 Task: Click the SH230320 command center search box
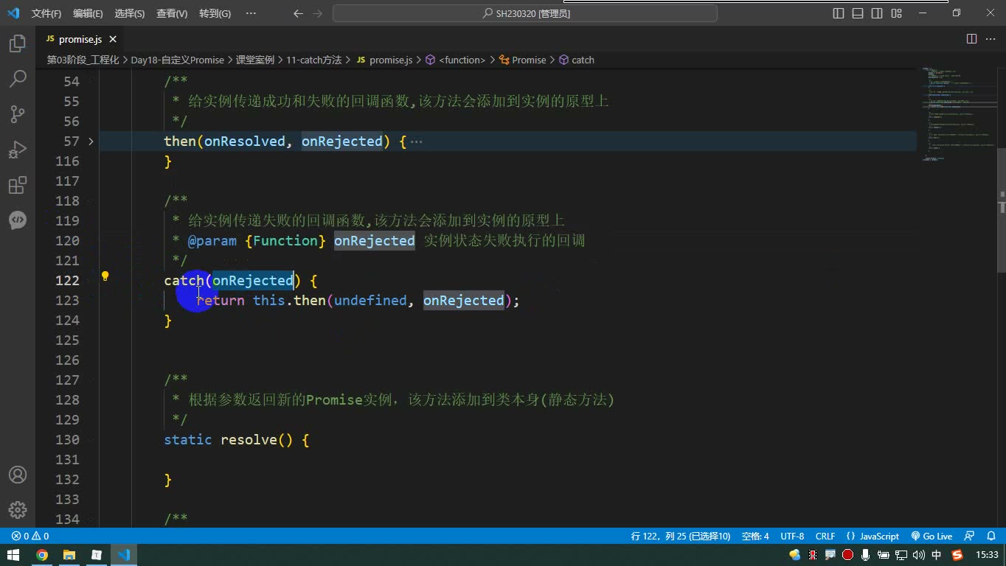point(525,13)
